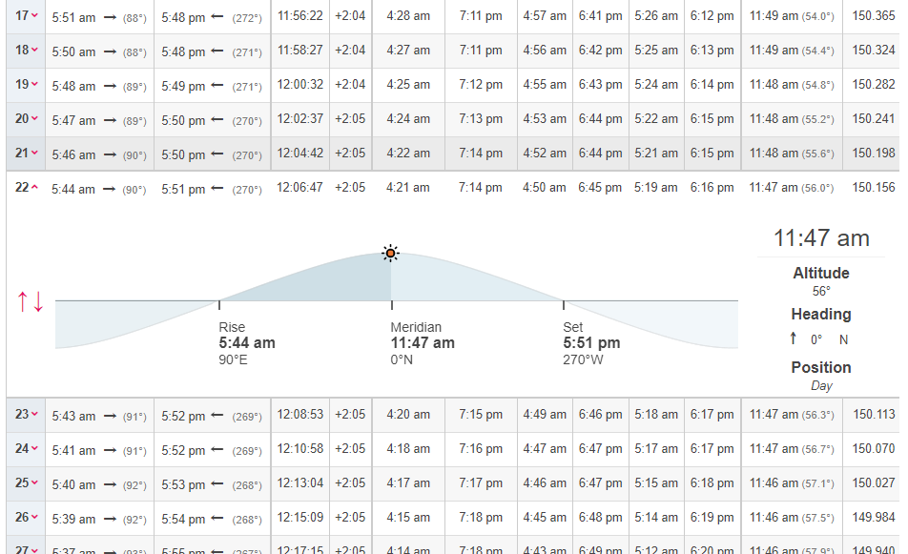Select sunset 5:49 pm in day 19
The image size is (908, 554).
tap(183, 86)
